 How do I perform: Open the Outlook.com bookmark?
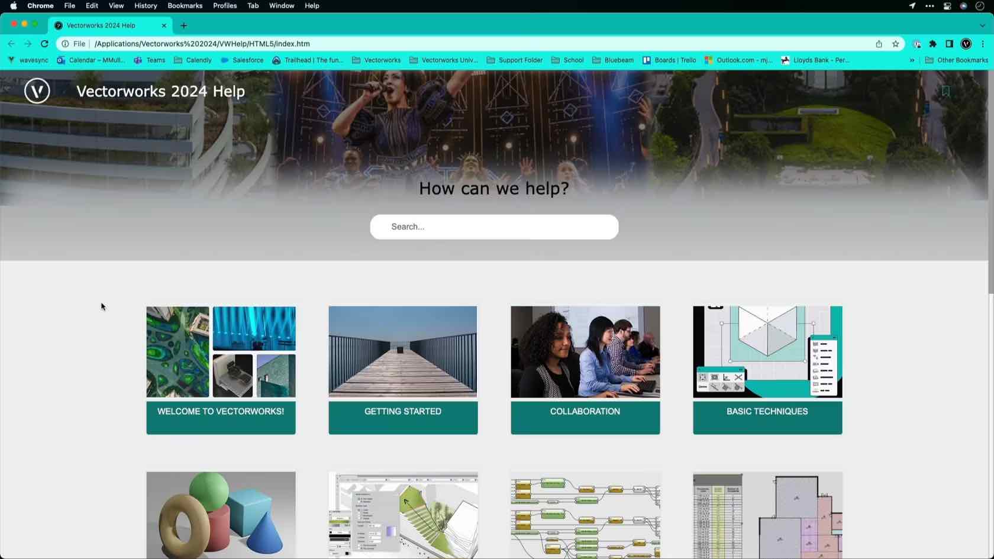pyautogui.click(x=738, y=60)
